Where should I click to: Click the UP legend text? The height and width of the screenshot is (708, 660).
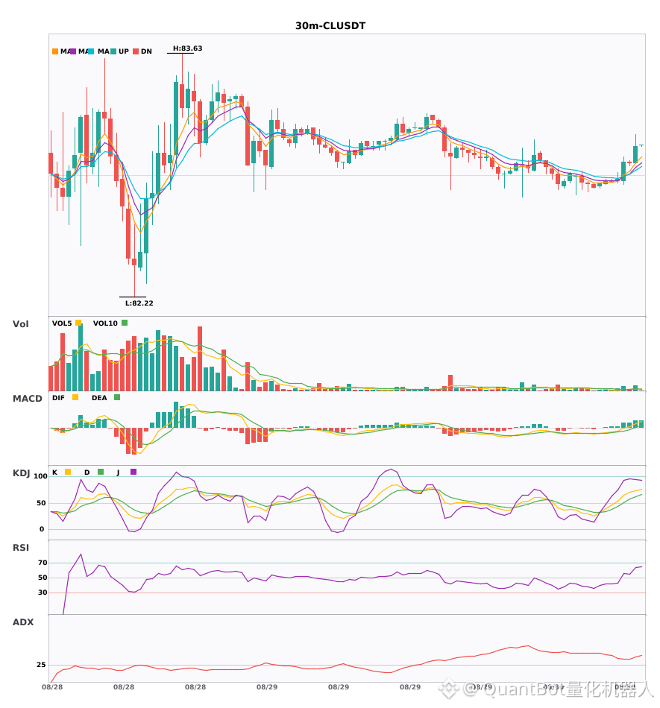[x=124, y=51]
